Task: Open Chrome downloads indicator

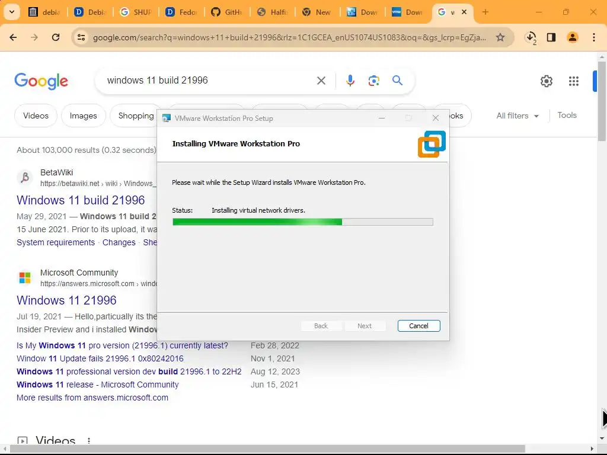Action: pyautogui.click(x=531, y=37)
